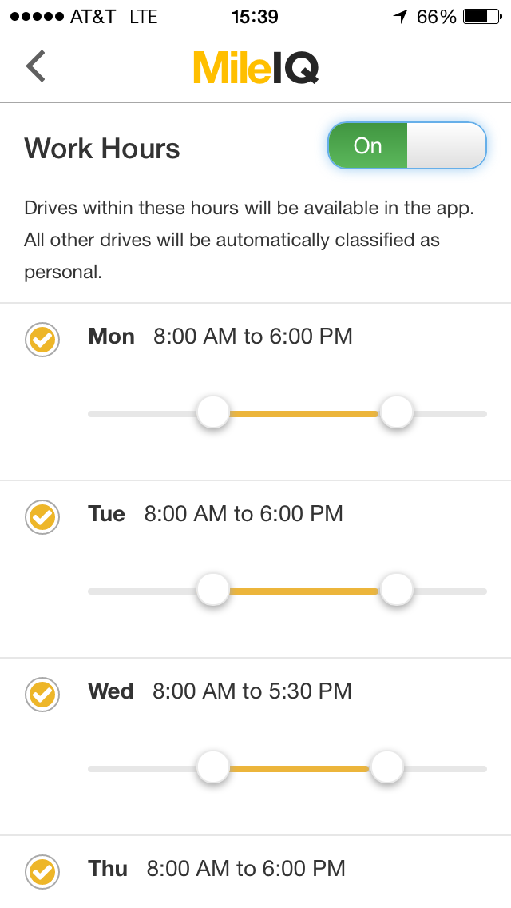Tap the Work Hours heading

coord(102,149)
